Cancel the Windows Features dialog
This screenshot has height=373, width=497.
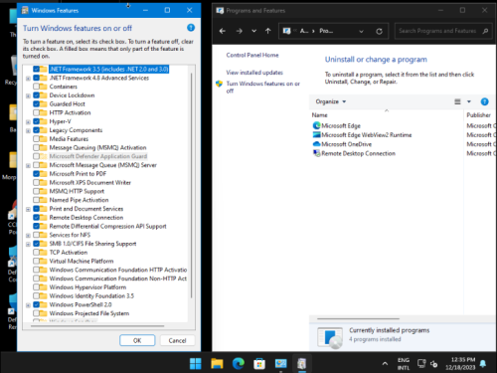click(x=177, y=340)
